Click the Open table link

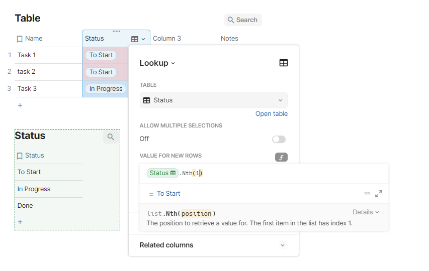click(272, 114)
